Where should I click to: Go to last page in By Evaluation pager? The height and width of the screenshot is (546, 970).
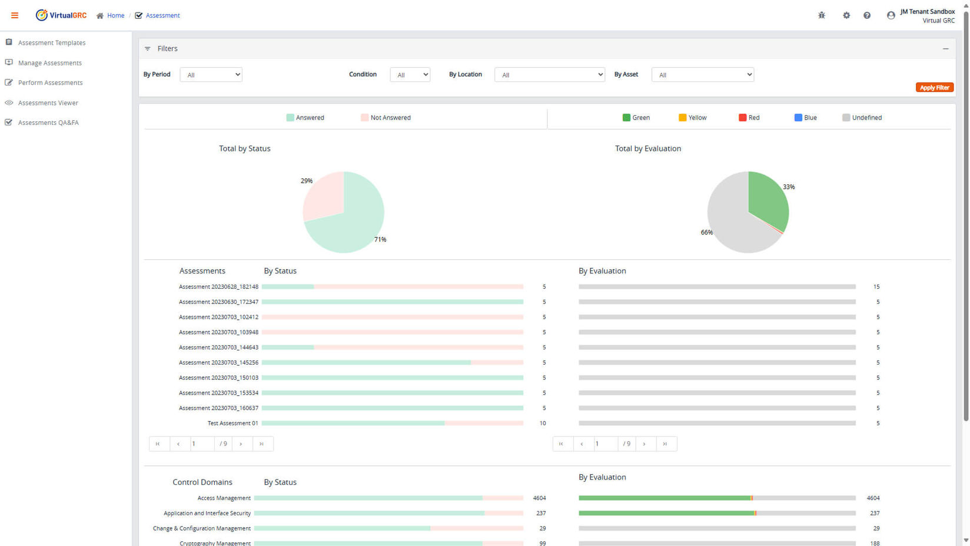point(666,444)
